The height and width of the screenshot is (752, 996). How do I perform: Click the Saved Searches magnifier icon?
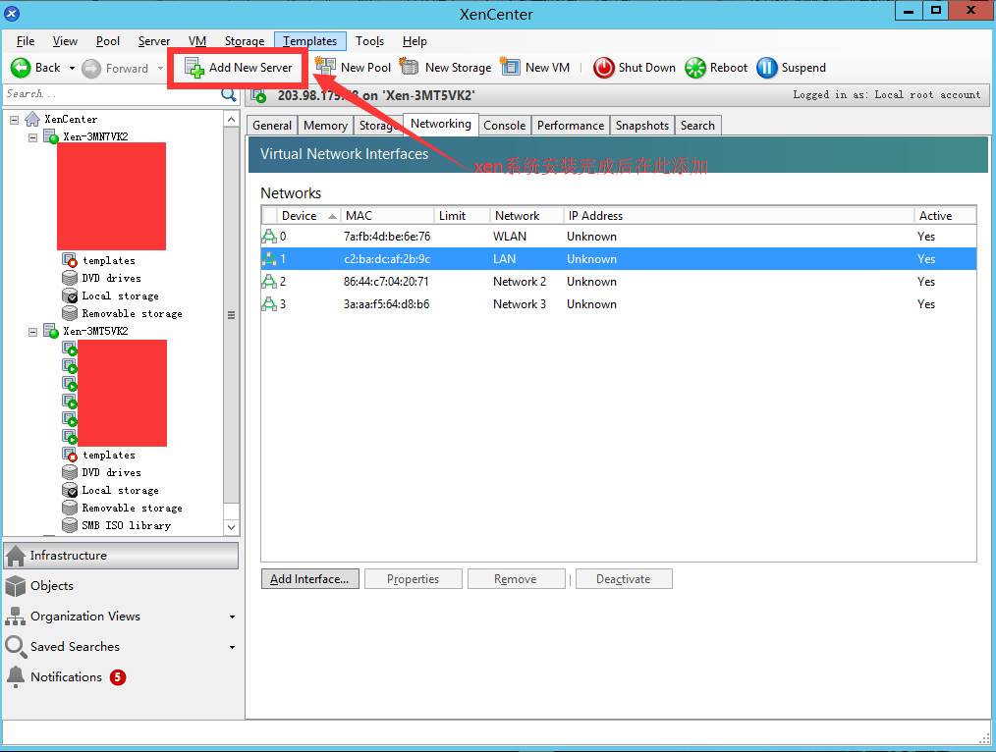coord(16,647)
